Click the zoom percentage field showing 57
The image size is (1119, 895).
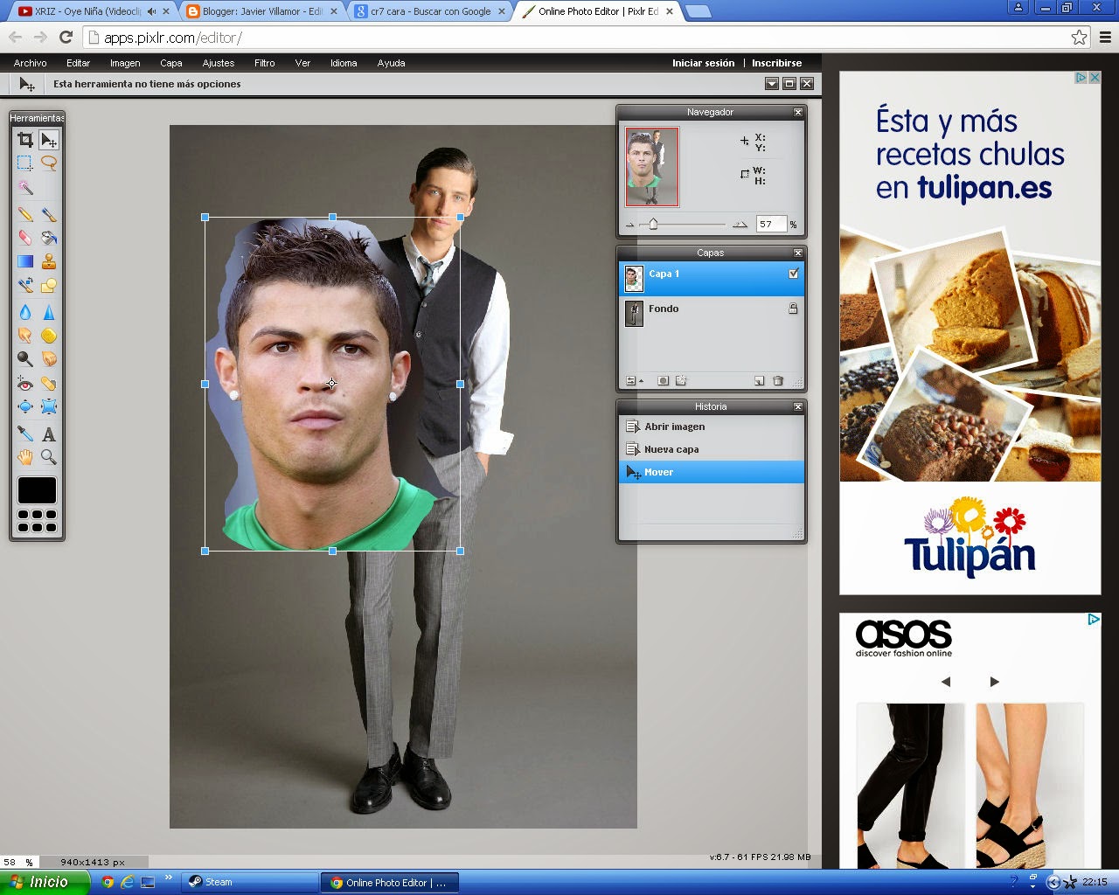pos(770,225)
